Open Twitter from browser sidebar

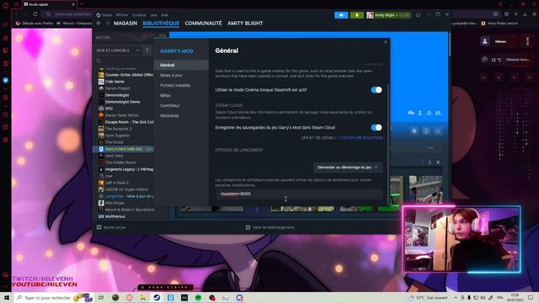tap(6, 80)
